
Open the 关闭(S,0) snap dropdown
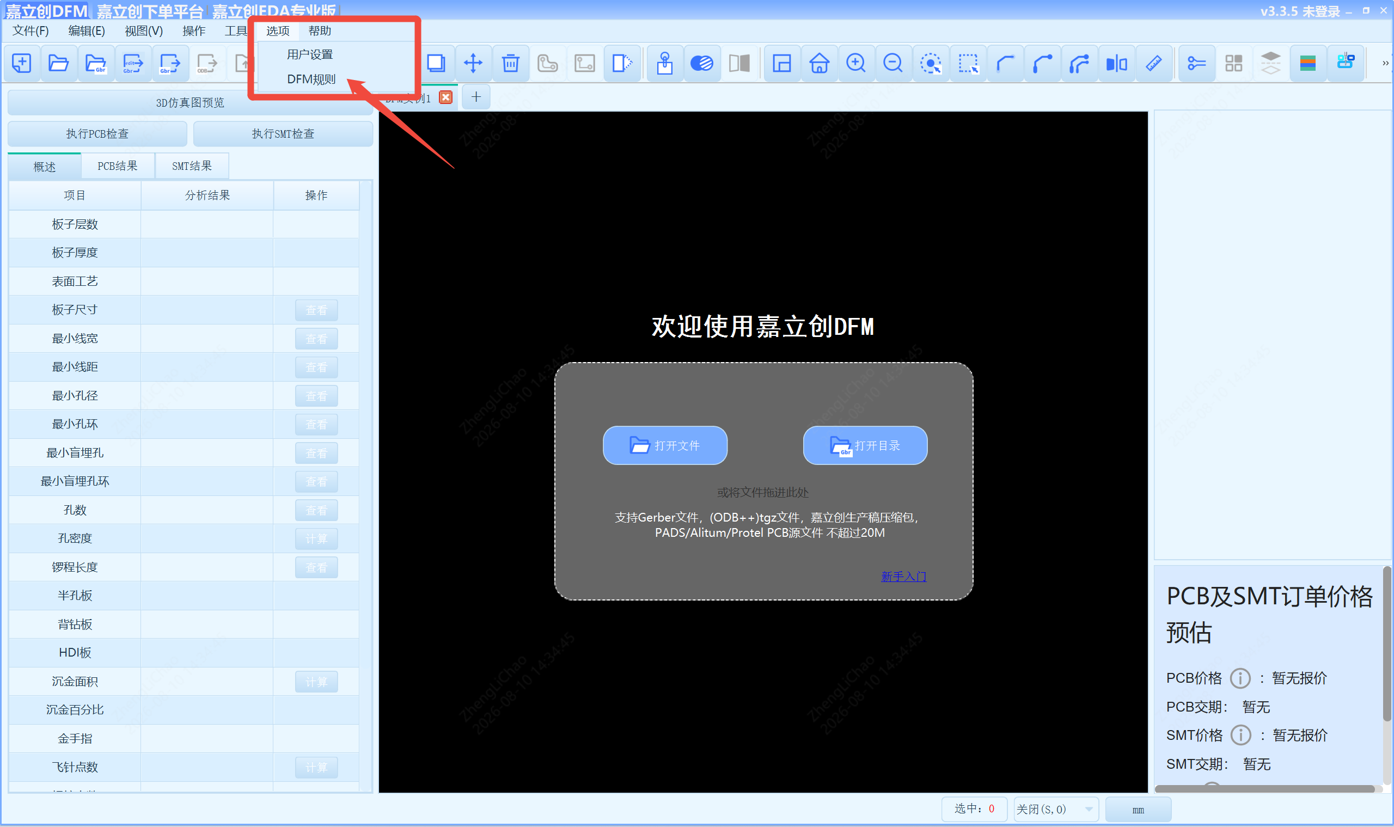1056,809
